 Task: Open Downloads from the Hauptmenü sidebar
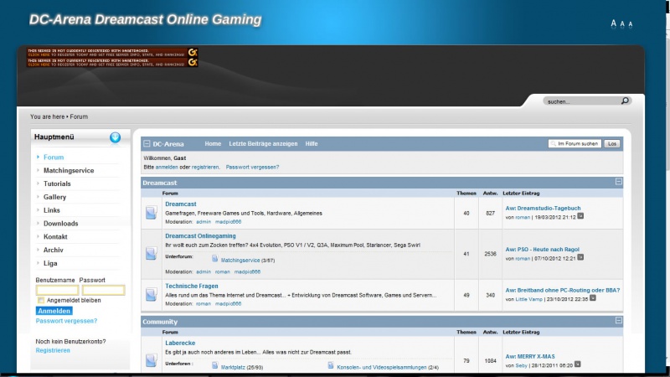[60, 224]
